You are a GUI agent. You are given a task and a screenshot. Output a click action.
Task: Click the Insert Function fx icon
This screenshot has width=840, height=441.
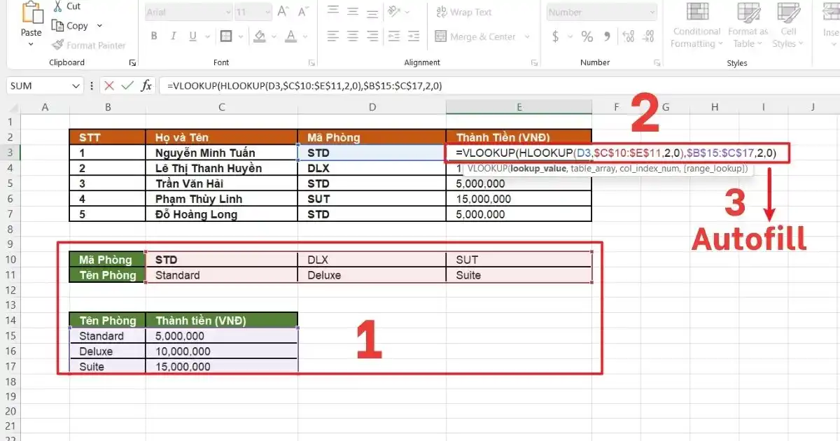pos(146,85)
